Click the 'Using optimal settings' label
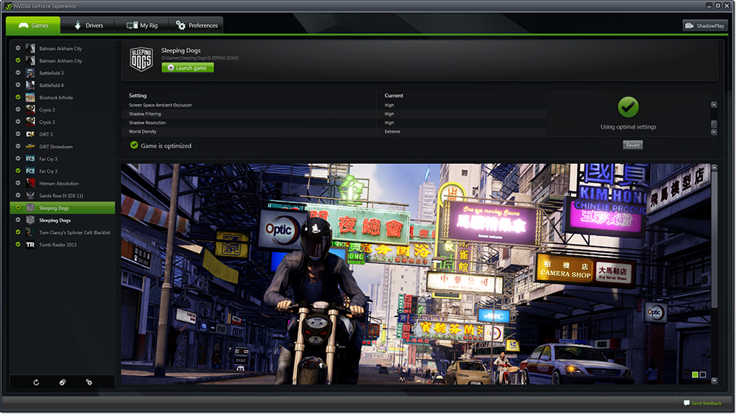Image resolution: width=736 pixels, height=414 pixels. click(628, 126)
